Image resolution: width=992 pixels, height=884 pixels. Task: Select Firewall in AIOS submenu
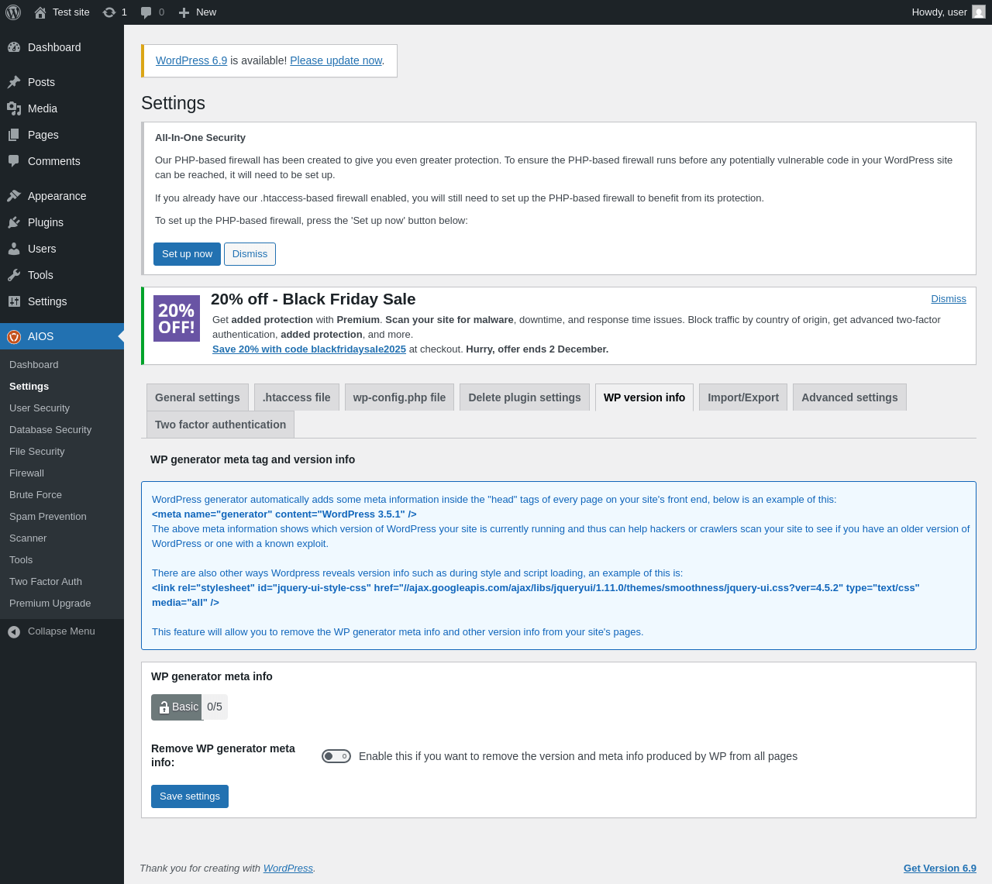coord(62,473)
